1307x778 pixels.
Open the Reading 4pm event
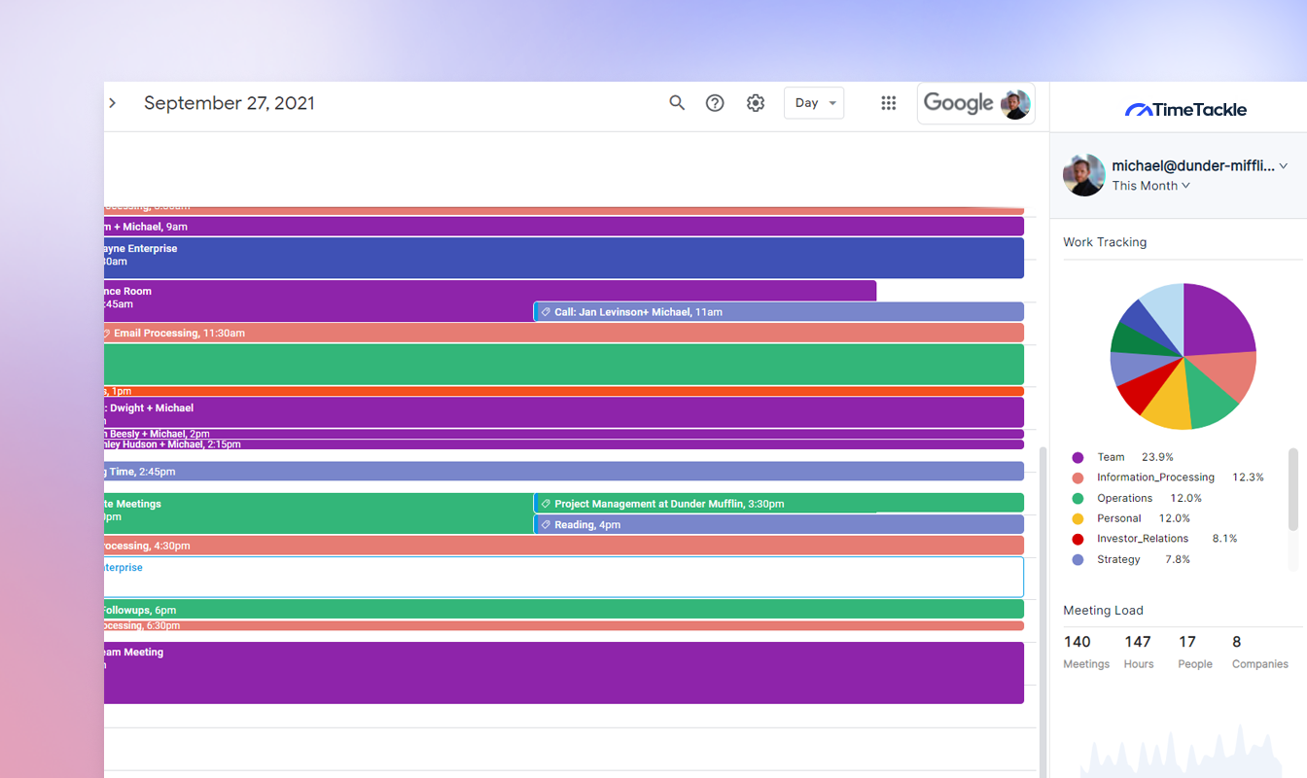pos(778,525)
